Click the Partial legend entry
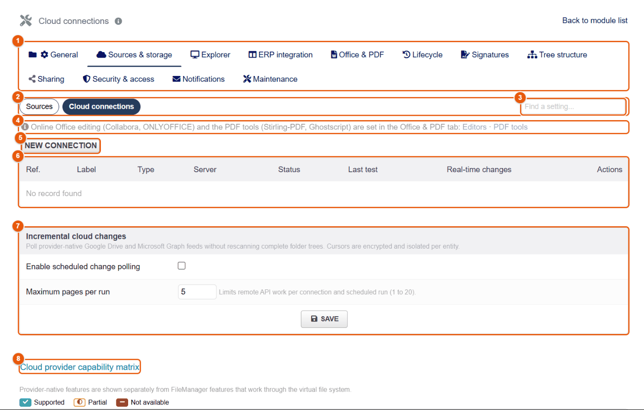The image size is (644, 410). coord(91,402)
